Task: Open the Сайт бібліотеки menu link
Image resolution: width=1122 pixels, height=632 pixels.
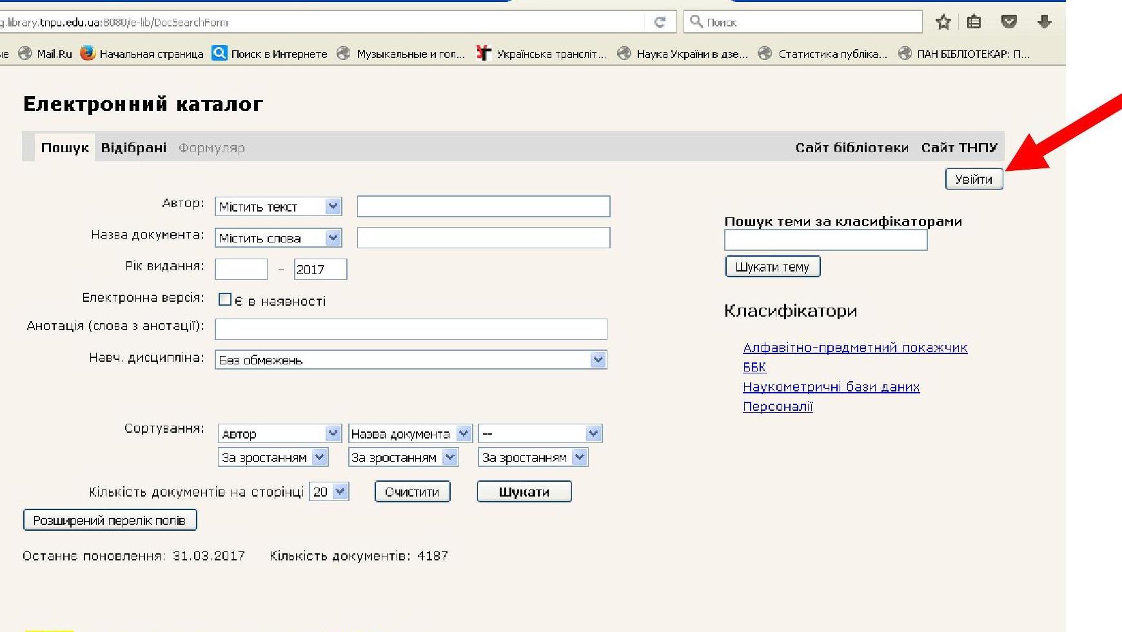Action: click(852, 148)
